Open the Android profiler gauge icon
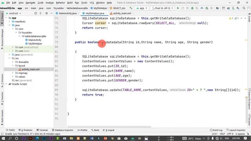This screenshot has width=251, height=141. point(202,8)
